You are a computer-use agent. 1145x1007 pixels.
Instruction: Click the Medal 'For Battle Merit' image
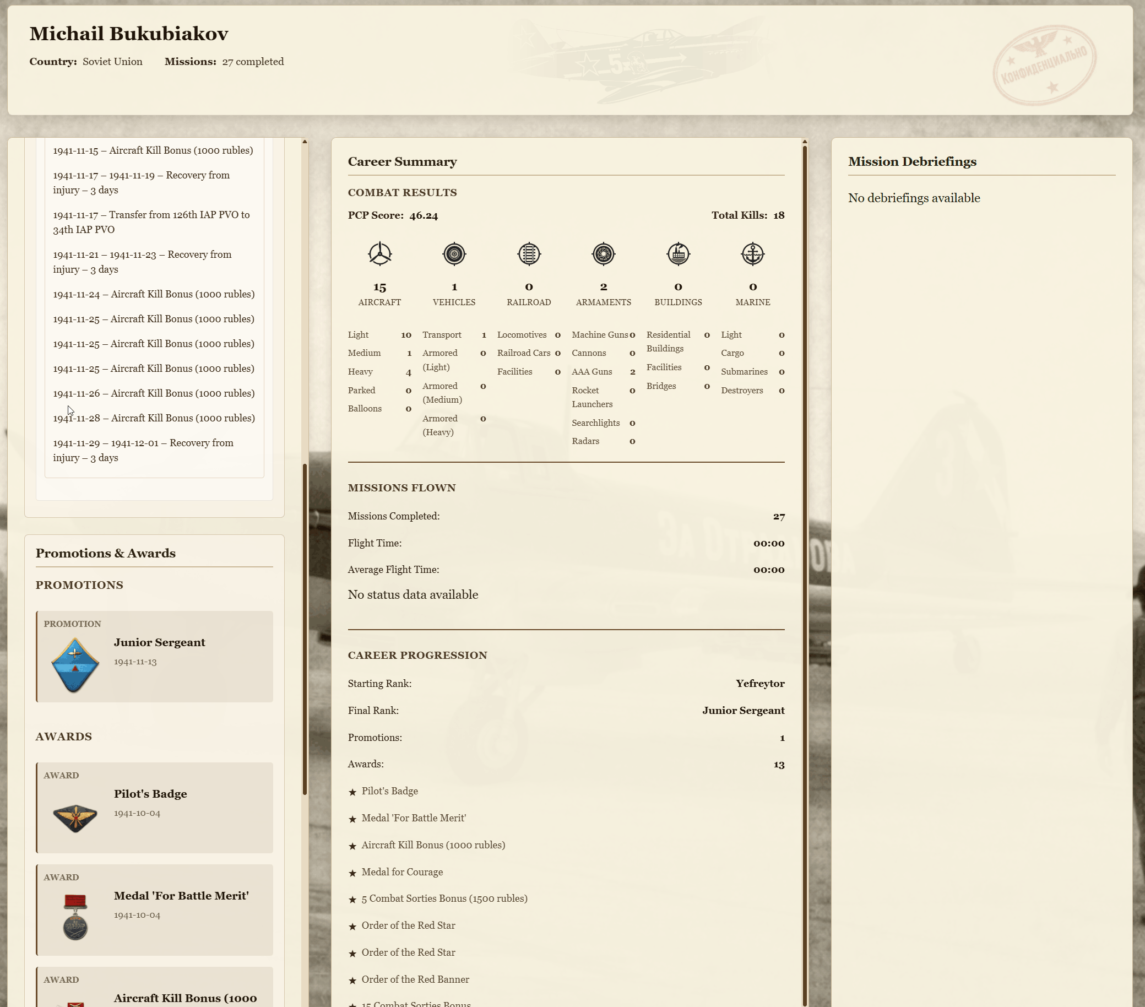75,917
